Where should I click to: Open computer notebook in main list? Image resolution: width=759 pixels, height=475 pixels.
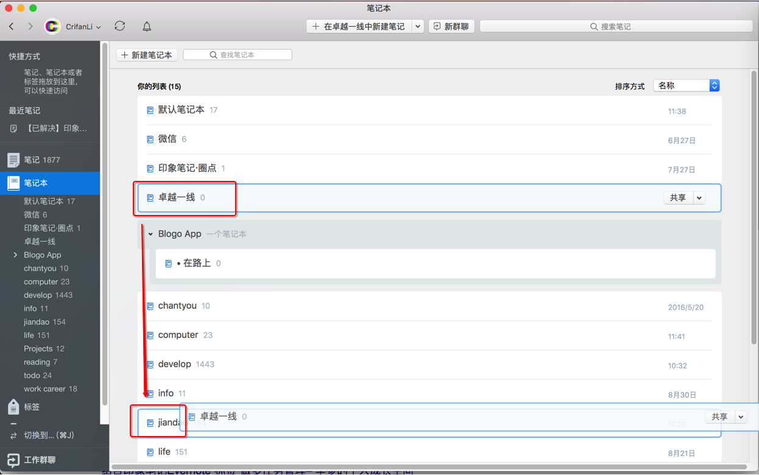429,336
